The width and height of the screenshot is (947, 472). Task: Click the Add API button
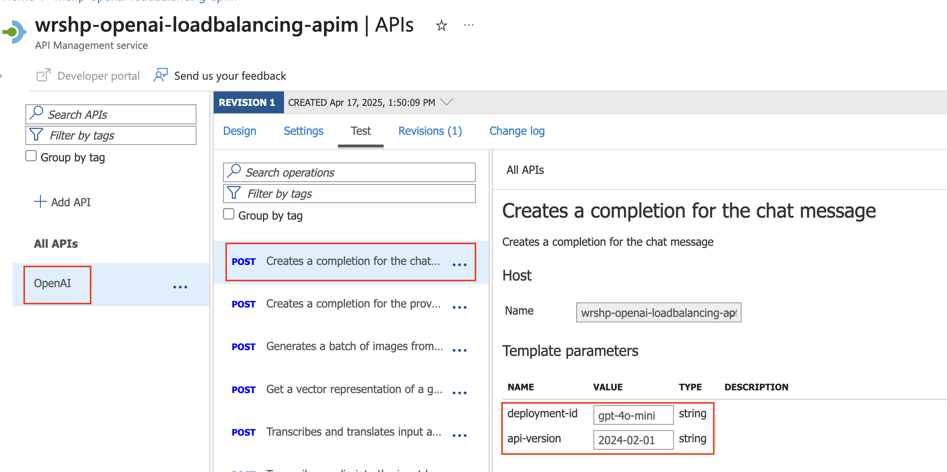[x=63, y=202]
